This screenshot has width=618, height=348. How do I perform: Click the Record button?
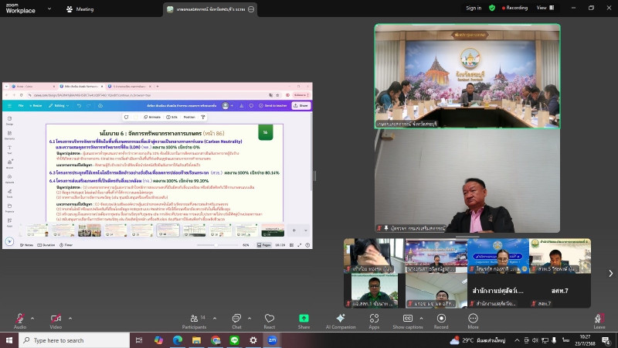(441, 319)
